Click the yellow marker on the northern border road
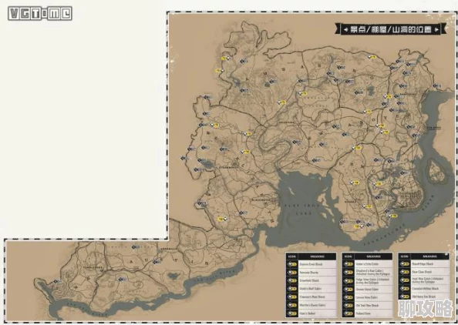Viewport: 458px width, 325px height. (x=372, y=57)
